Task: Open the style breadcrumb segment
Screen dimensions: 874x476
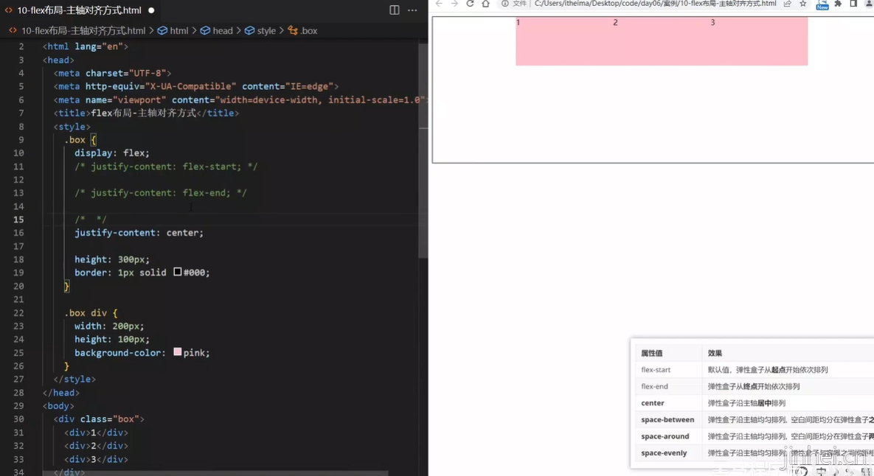Action: coord(260,31)
